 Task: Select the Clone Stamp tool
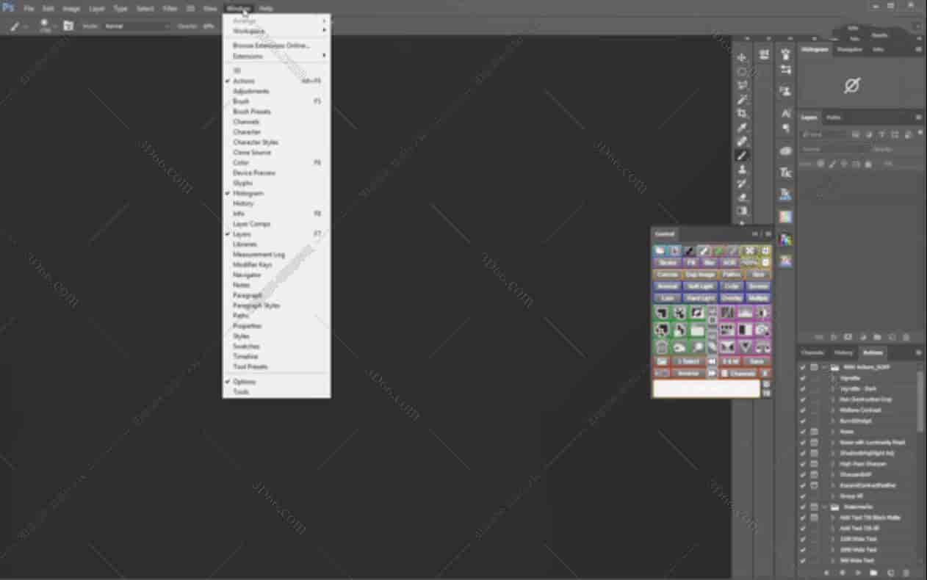tap(742, 170)
